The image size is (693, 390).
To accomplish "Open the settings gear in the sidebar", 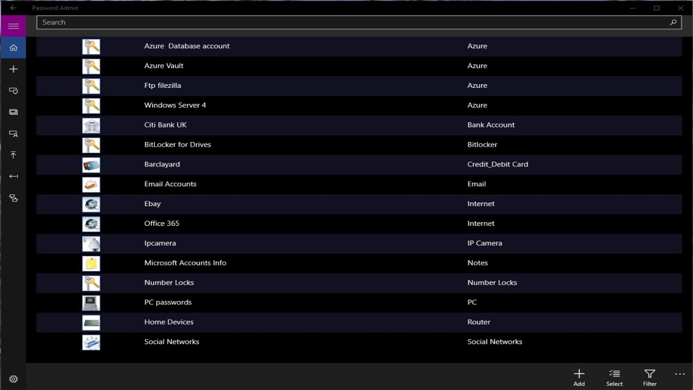I will click(x=13, y=379).
